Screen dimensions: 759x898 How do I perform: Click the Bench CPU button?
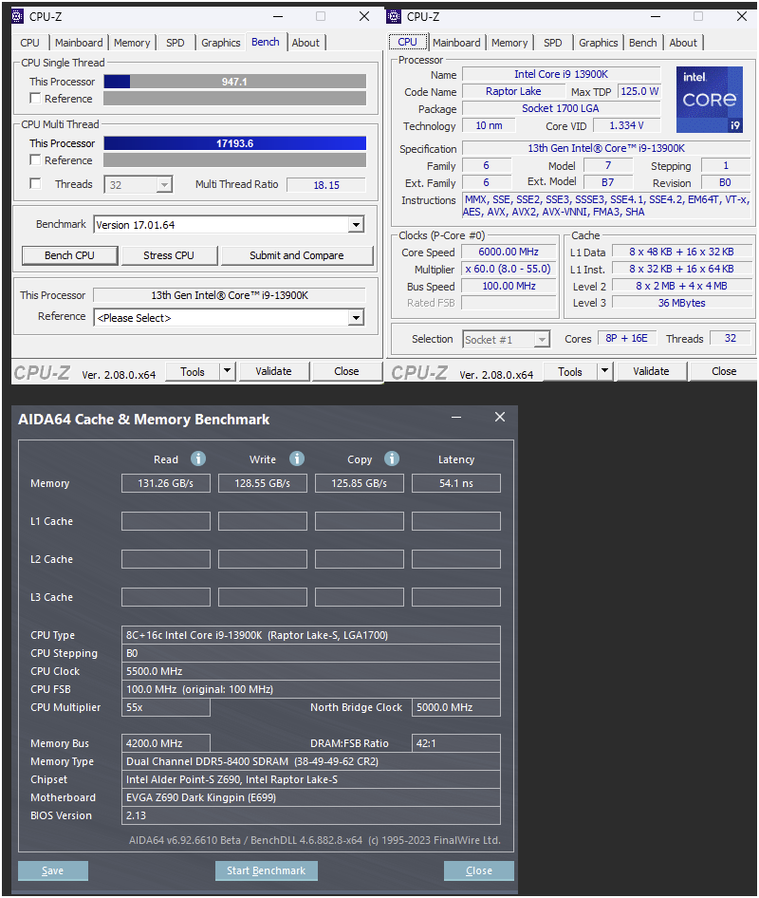(x=70, y=255)
